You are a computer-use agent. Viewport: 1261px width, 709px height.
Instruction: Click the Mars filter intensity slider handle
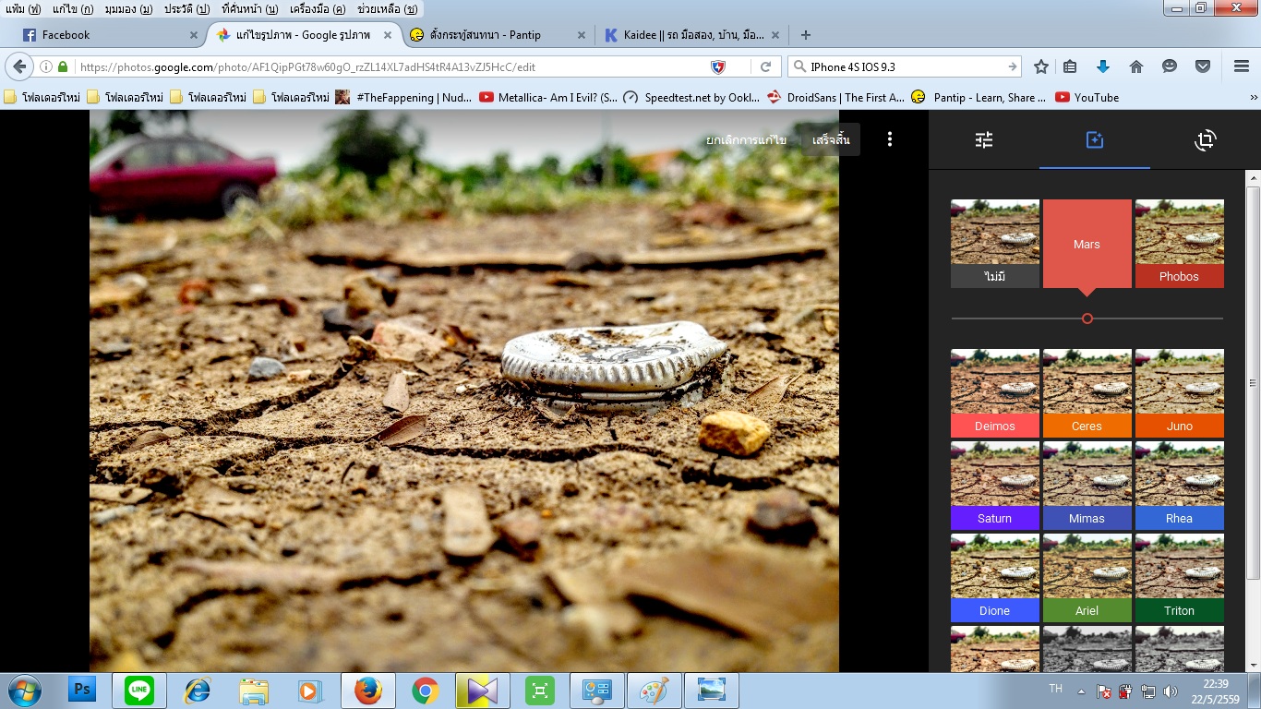pos(1087,318)
